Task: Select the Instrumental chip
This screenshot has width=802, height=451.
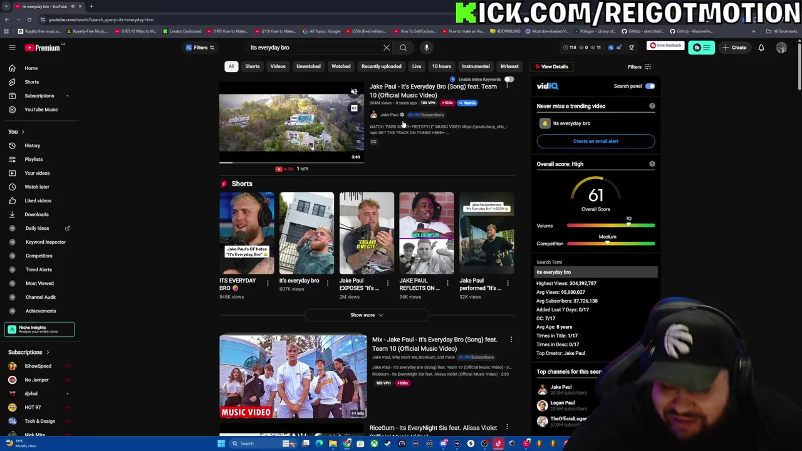Action: tap(476, 66)
